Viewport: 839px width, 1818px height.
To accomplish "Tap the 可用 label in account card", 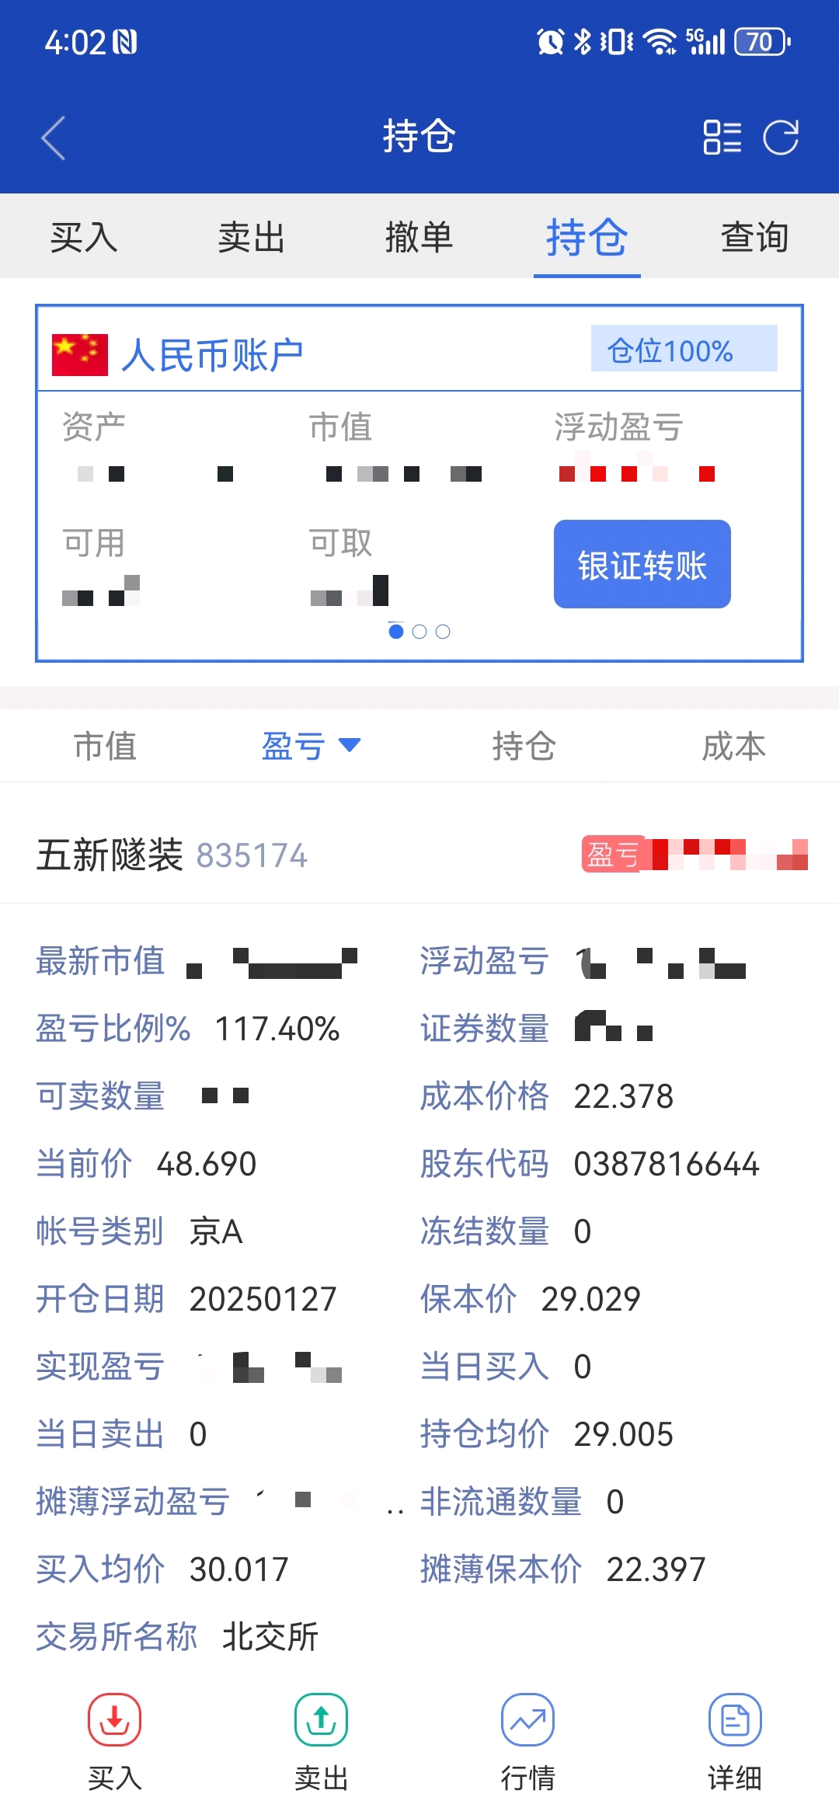I will (94, 543).
